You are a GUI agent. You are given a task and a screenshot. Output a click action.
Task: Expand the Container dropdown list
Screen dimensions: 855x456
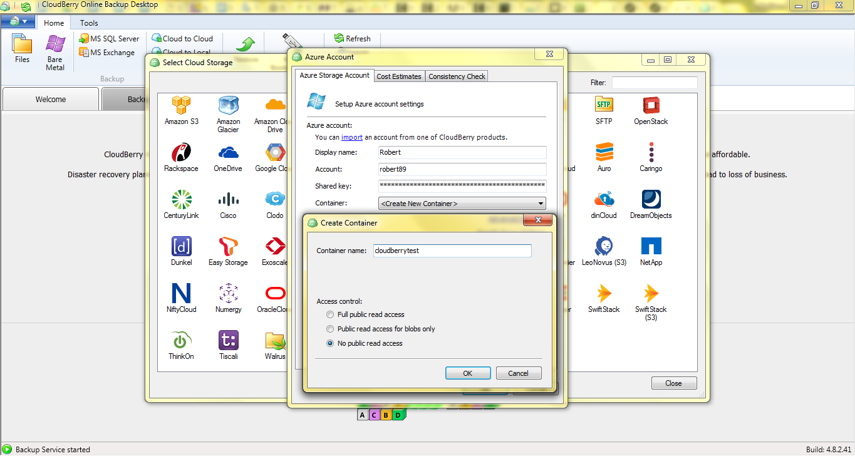(541, 204)
